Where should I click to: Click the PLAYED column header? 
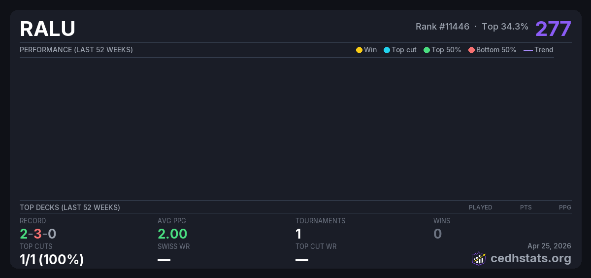pyautogui.click(x=480, y=208)
